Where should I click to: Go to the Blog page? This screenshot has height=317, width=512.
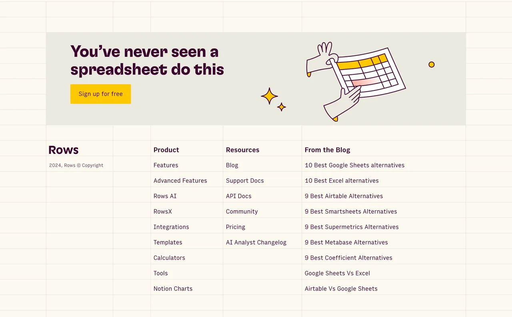click(x=232, y=165)
